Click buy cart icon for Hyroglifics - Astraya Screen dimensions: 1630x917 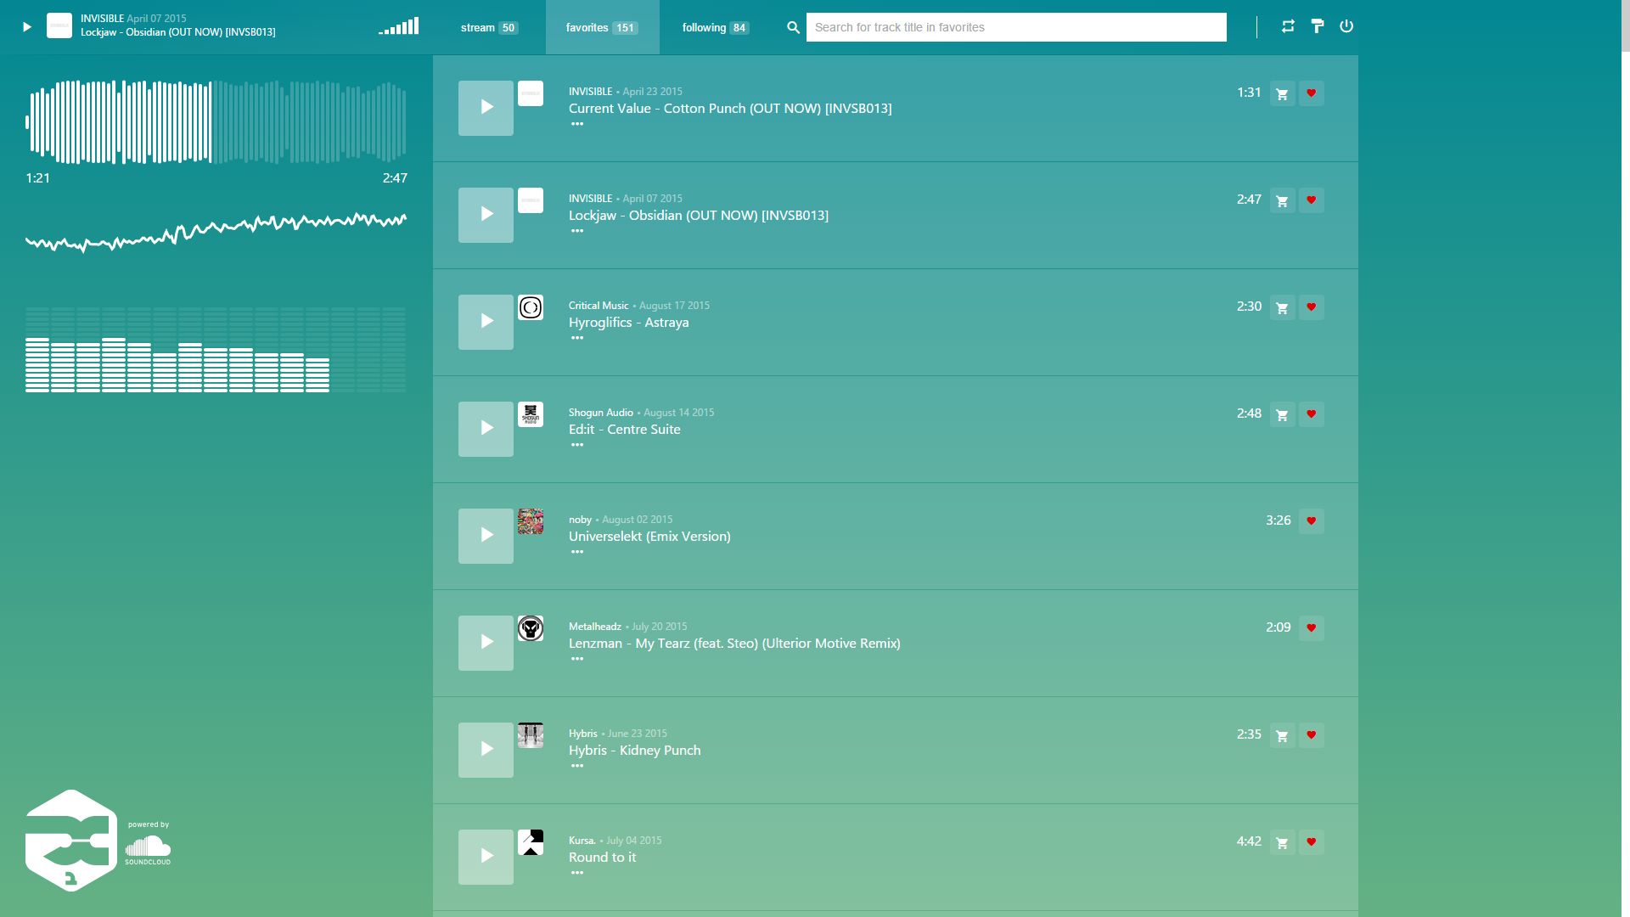(x=1282, y=307)
